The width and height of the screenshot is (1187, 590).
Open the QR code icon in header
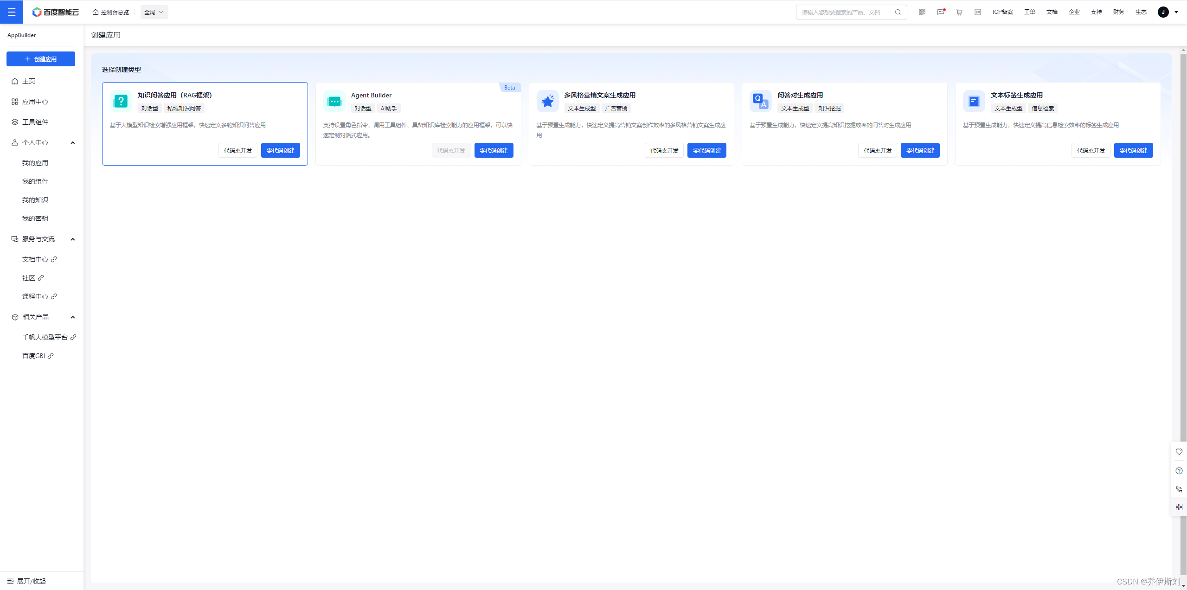click(x=922, y=12)
